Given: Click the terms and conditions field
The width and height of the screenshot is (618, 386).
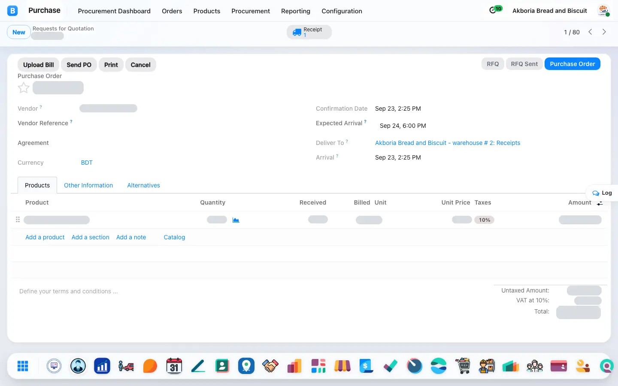Looking at the screenshot, I should (253, 291).
